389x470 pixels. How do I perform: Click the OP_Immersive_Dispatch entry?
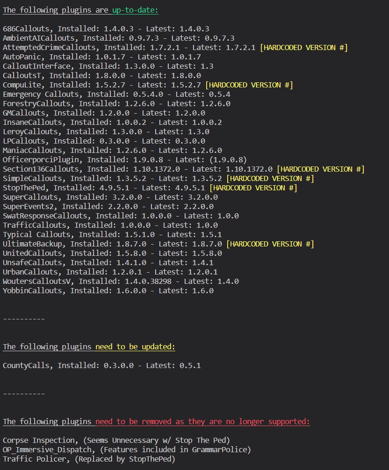click(x=127, y=449)
